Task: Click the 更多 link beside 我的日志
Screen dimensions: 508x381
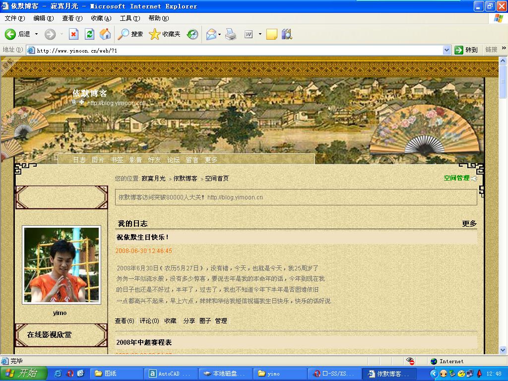Action: pyautogui.click(x=469, y=224)
